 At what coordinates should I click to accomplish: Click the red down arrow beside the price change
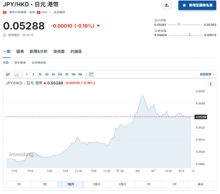(98, 26)
